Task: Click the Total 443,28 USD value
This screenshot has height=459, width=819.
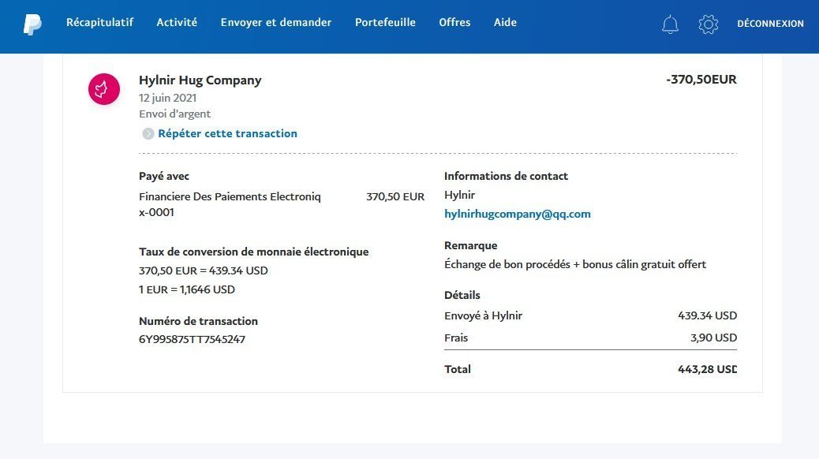Action: (x=706, y=369)
